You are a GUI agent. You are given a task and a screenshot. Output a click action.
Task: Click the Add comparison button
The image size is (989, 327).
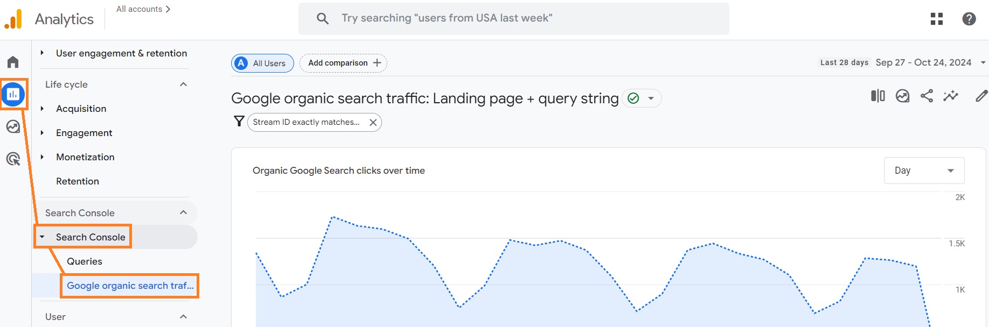[343, 63]
